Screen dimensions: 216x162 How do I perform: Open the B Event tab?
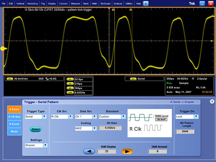coord(14,124)
